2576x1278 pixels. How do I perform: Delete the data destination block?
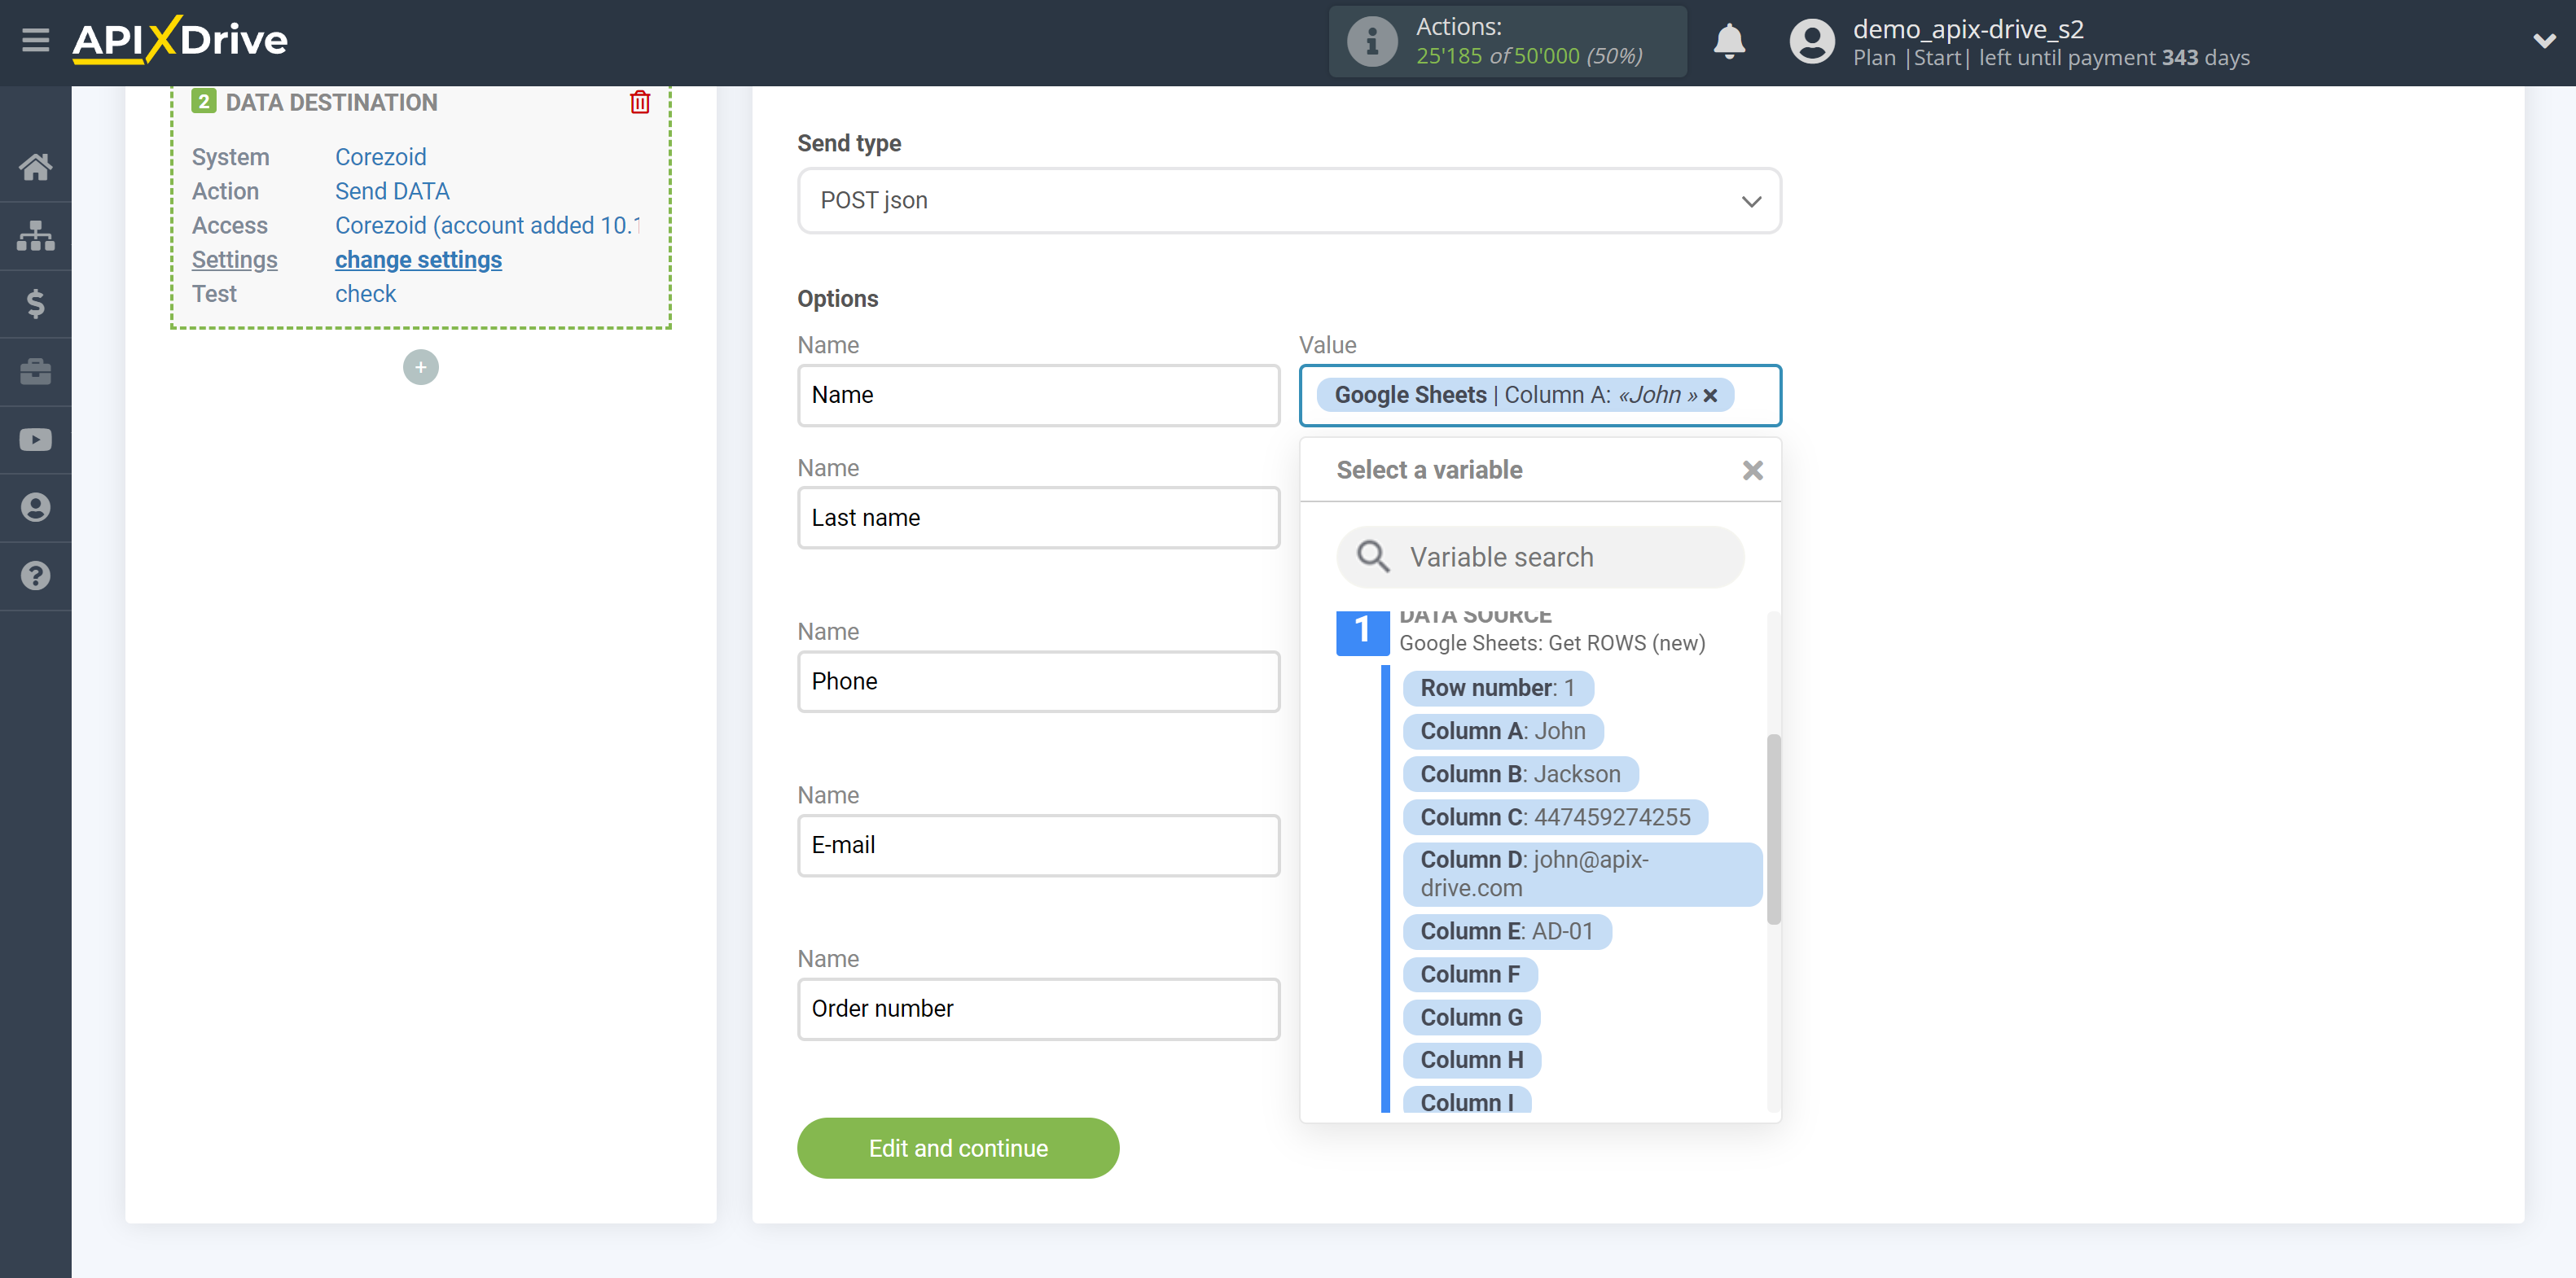click(640, 102)
